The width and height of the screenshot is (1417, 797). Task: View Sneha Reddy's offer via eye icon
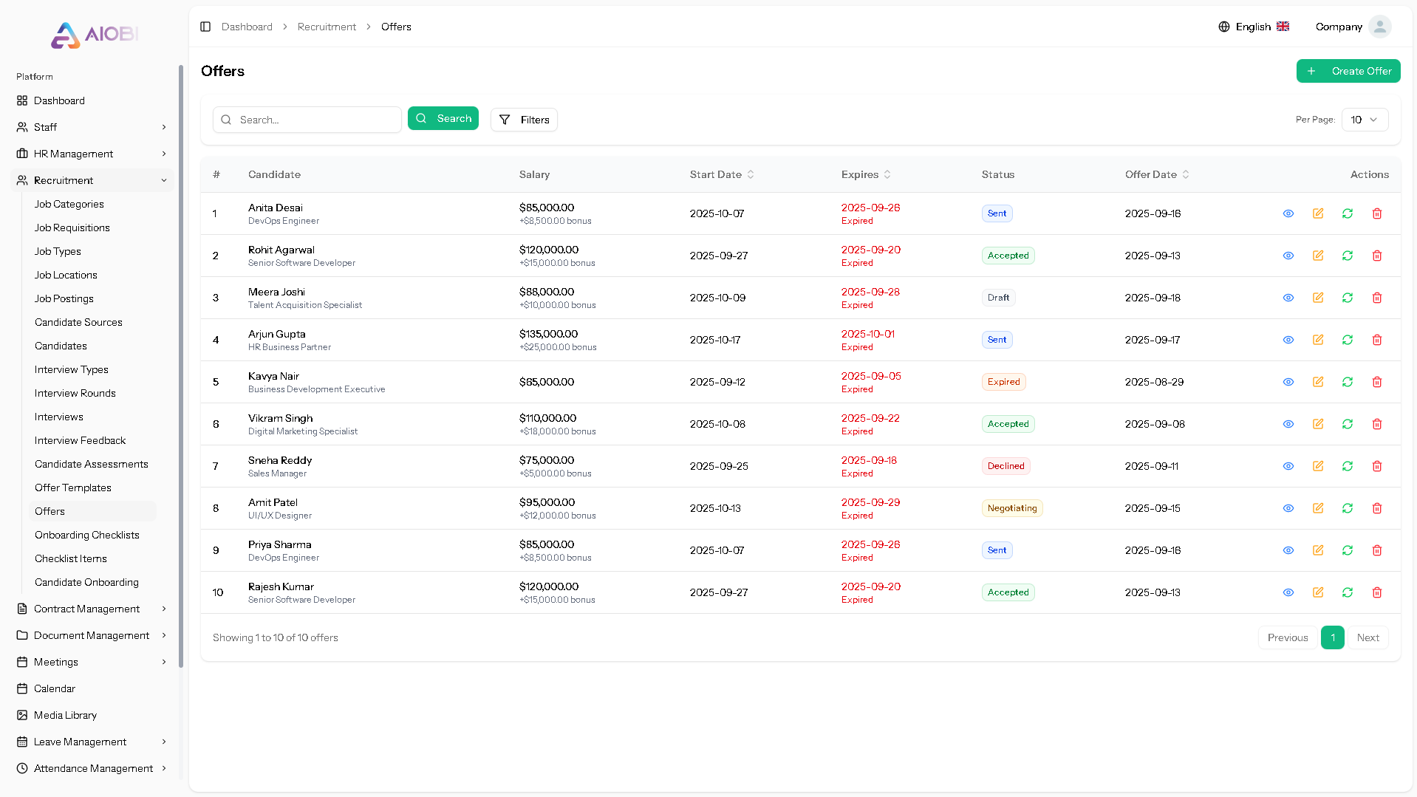pyautogui.click(x=1288, y=466)
